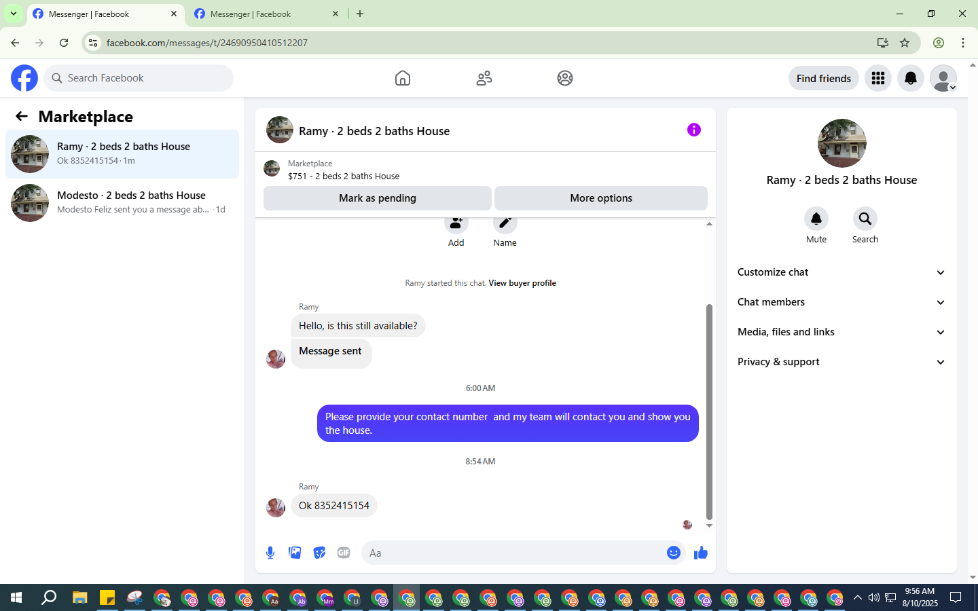Open the Ramy 2 beds 2 baths conversation
978x611 pixels.
click(x=122, y=154)
